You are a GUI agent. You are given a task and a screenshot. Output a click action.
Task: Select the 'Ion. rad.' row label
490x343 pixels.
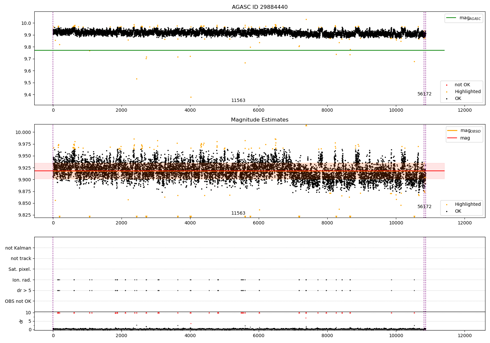point(22,280)
